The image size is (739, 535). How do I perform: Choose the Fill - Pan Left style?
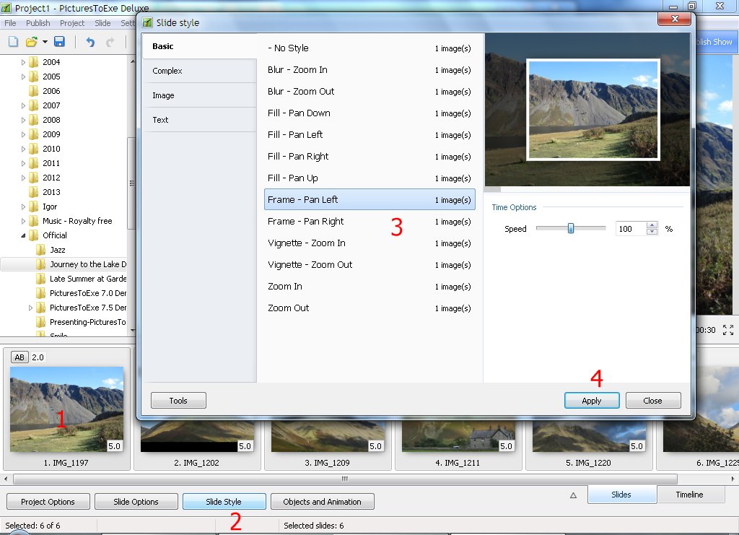click(369, 135)
